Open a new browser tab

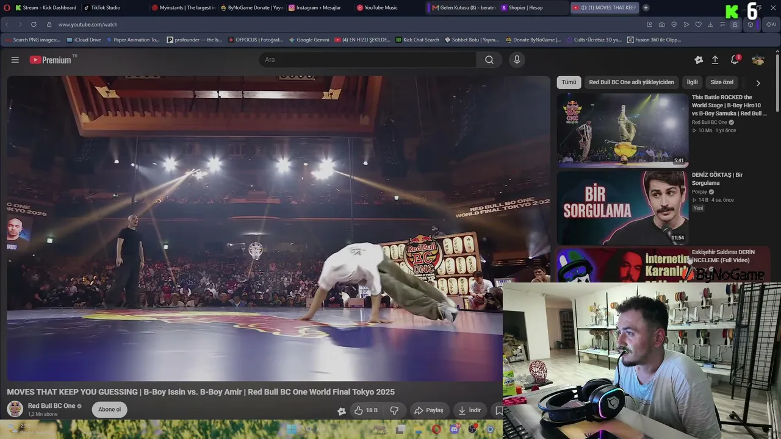[x=646, y=7]
